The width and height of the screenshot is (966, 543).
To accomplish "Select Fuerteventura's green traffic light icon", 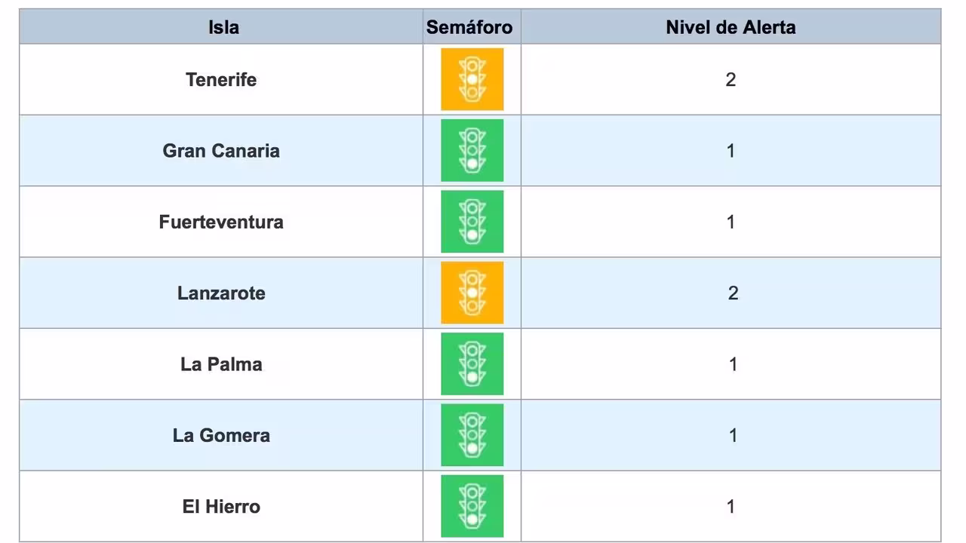I will pyautogui.click(x=472, y=221).
